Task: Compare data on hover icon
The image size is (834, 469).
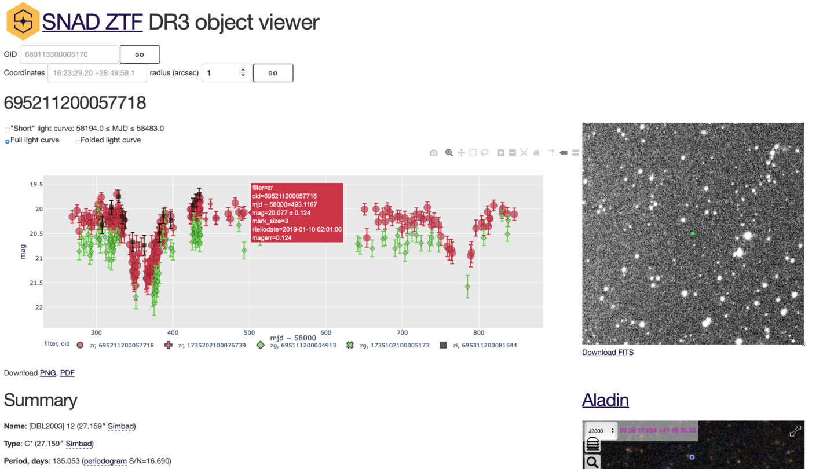Action: 575,153
